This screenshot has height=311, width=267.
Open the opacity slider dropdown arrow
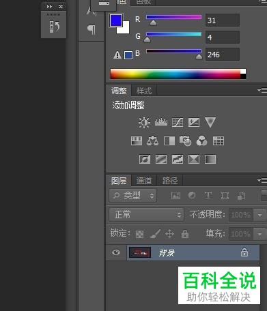pos(259,215)
